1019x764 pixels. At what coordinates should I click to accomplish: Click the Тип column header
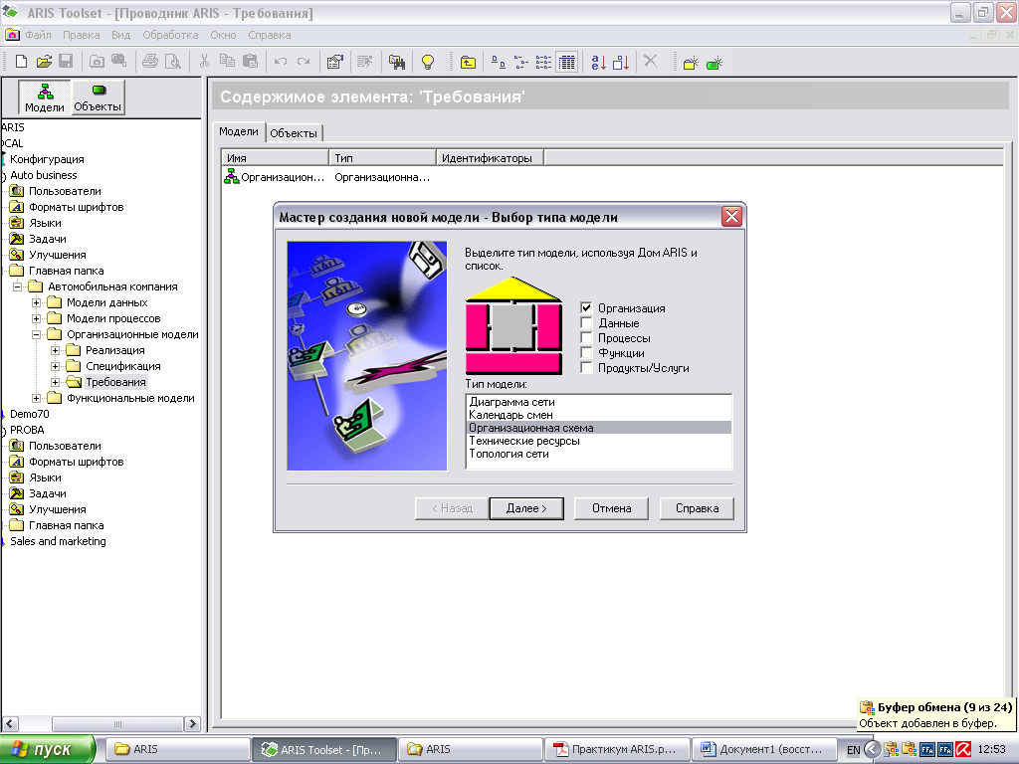[383, 158]
